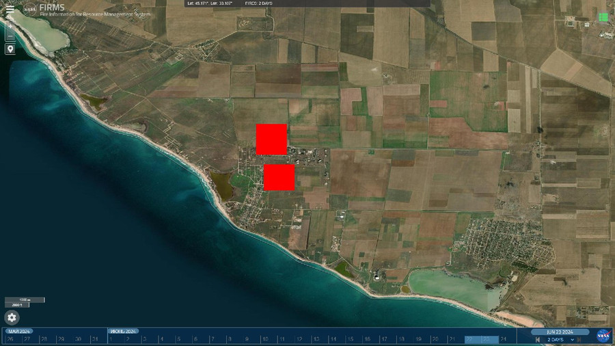
Task: Select day 24 on the timeline
Action: (504, 339)
